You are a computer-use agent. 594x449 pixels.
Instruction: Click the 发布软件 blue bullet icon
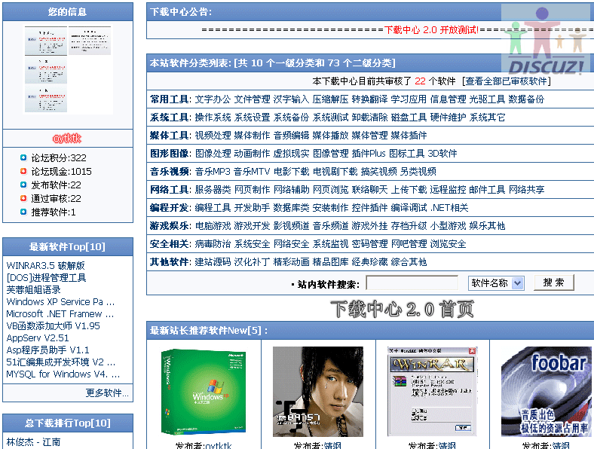point(23,185)
